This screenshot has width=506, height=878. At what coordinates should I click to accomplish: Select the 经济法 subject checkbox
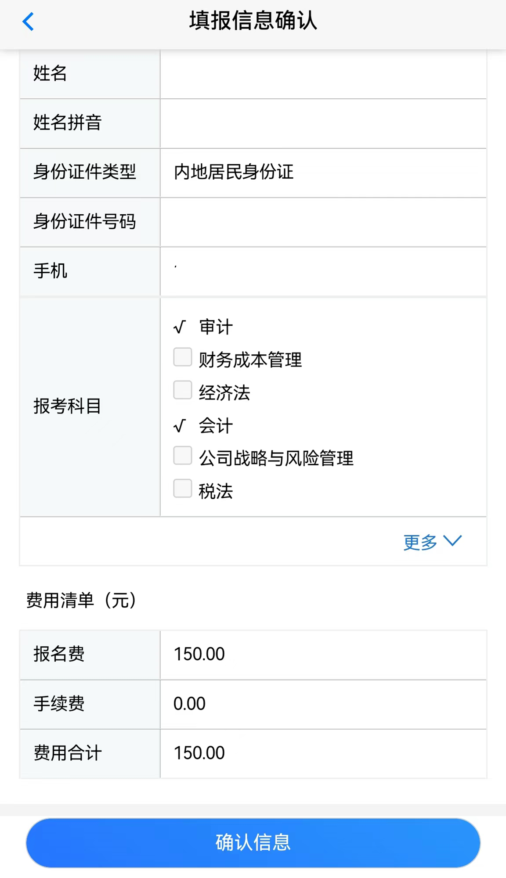(182, 390)
